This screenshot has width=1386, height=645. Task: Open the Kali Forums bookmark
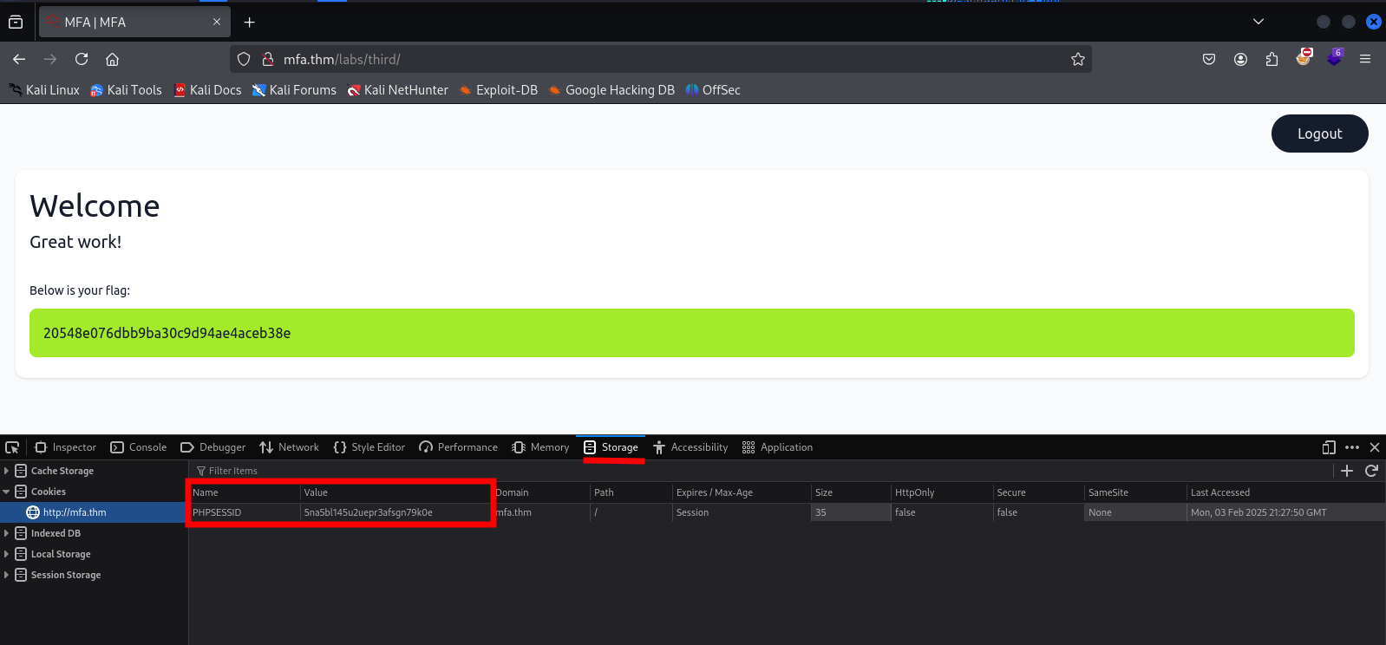coord(294,90)
